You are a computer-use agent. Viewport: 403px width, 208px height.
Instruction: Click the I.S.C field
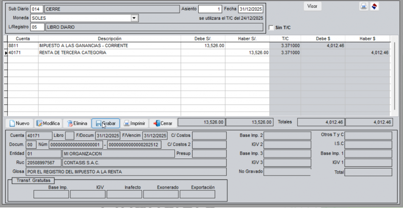(368, 144)
